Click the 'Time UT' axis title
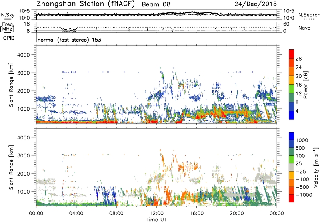 (156, 220)
